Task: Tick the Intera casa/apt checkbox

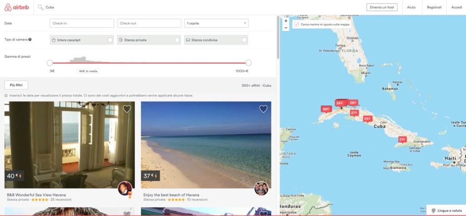Action: coord(110,40)
